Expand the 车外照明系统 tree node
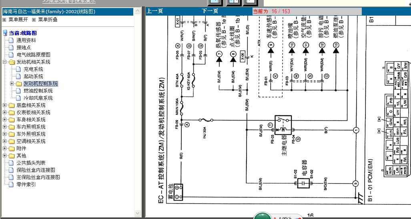The width and height of the screenshot is (411, 219). pyautogui.click(x=4, y=134)
